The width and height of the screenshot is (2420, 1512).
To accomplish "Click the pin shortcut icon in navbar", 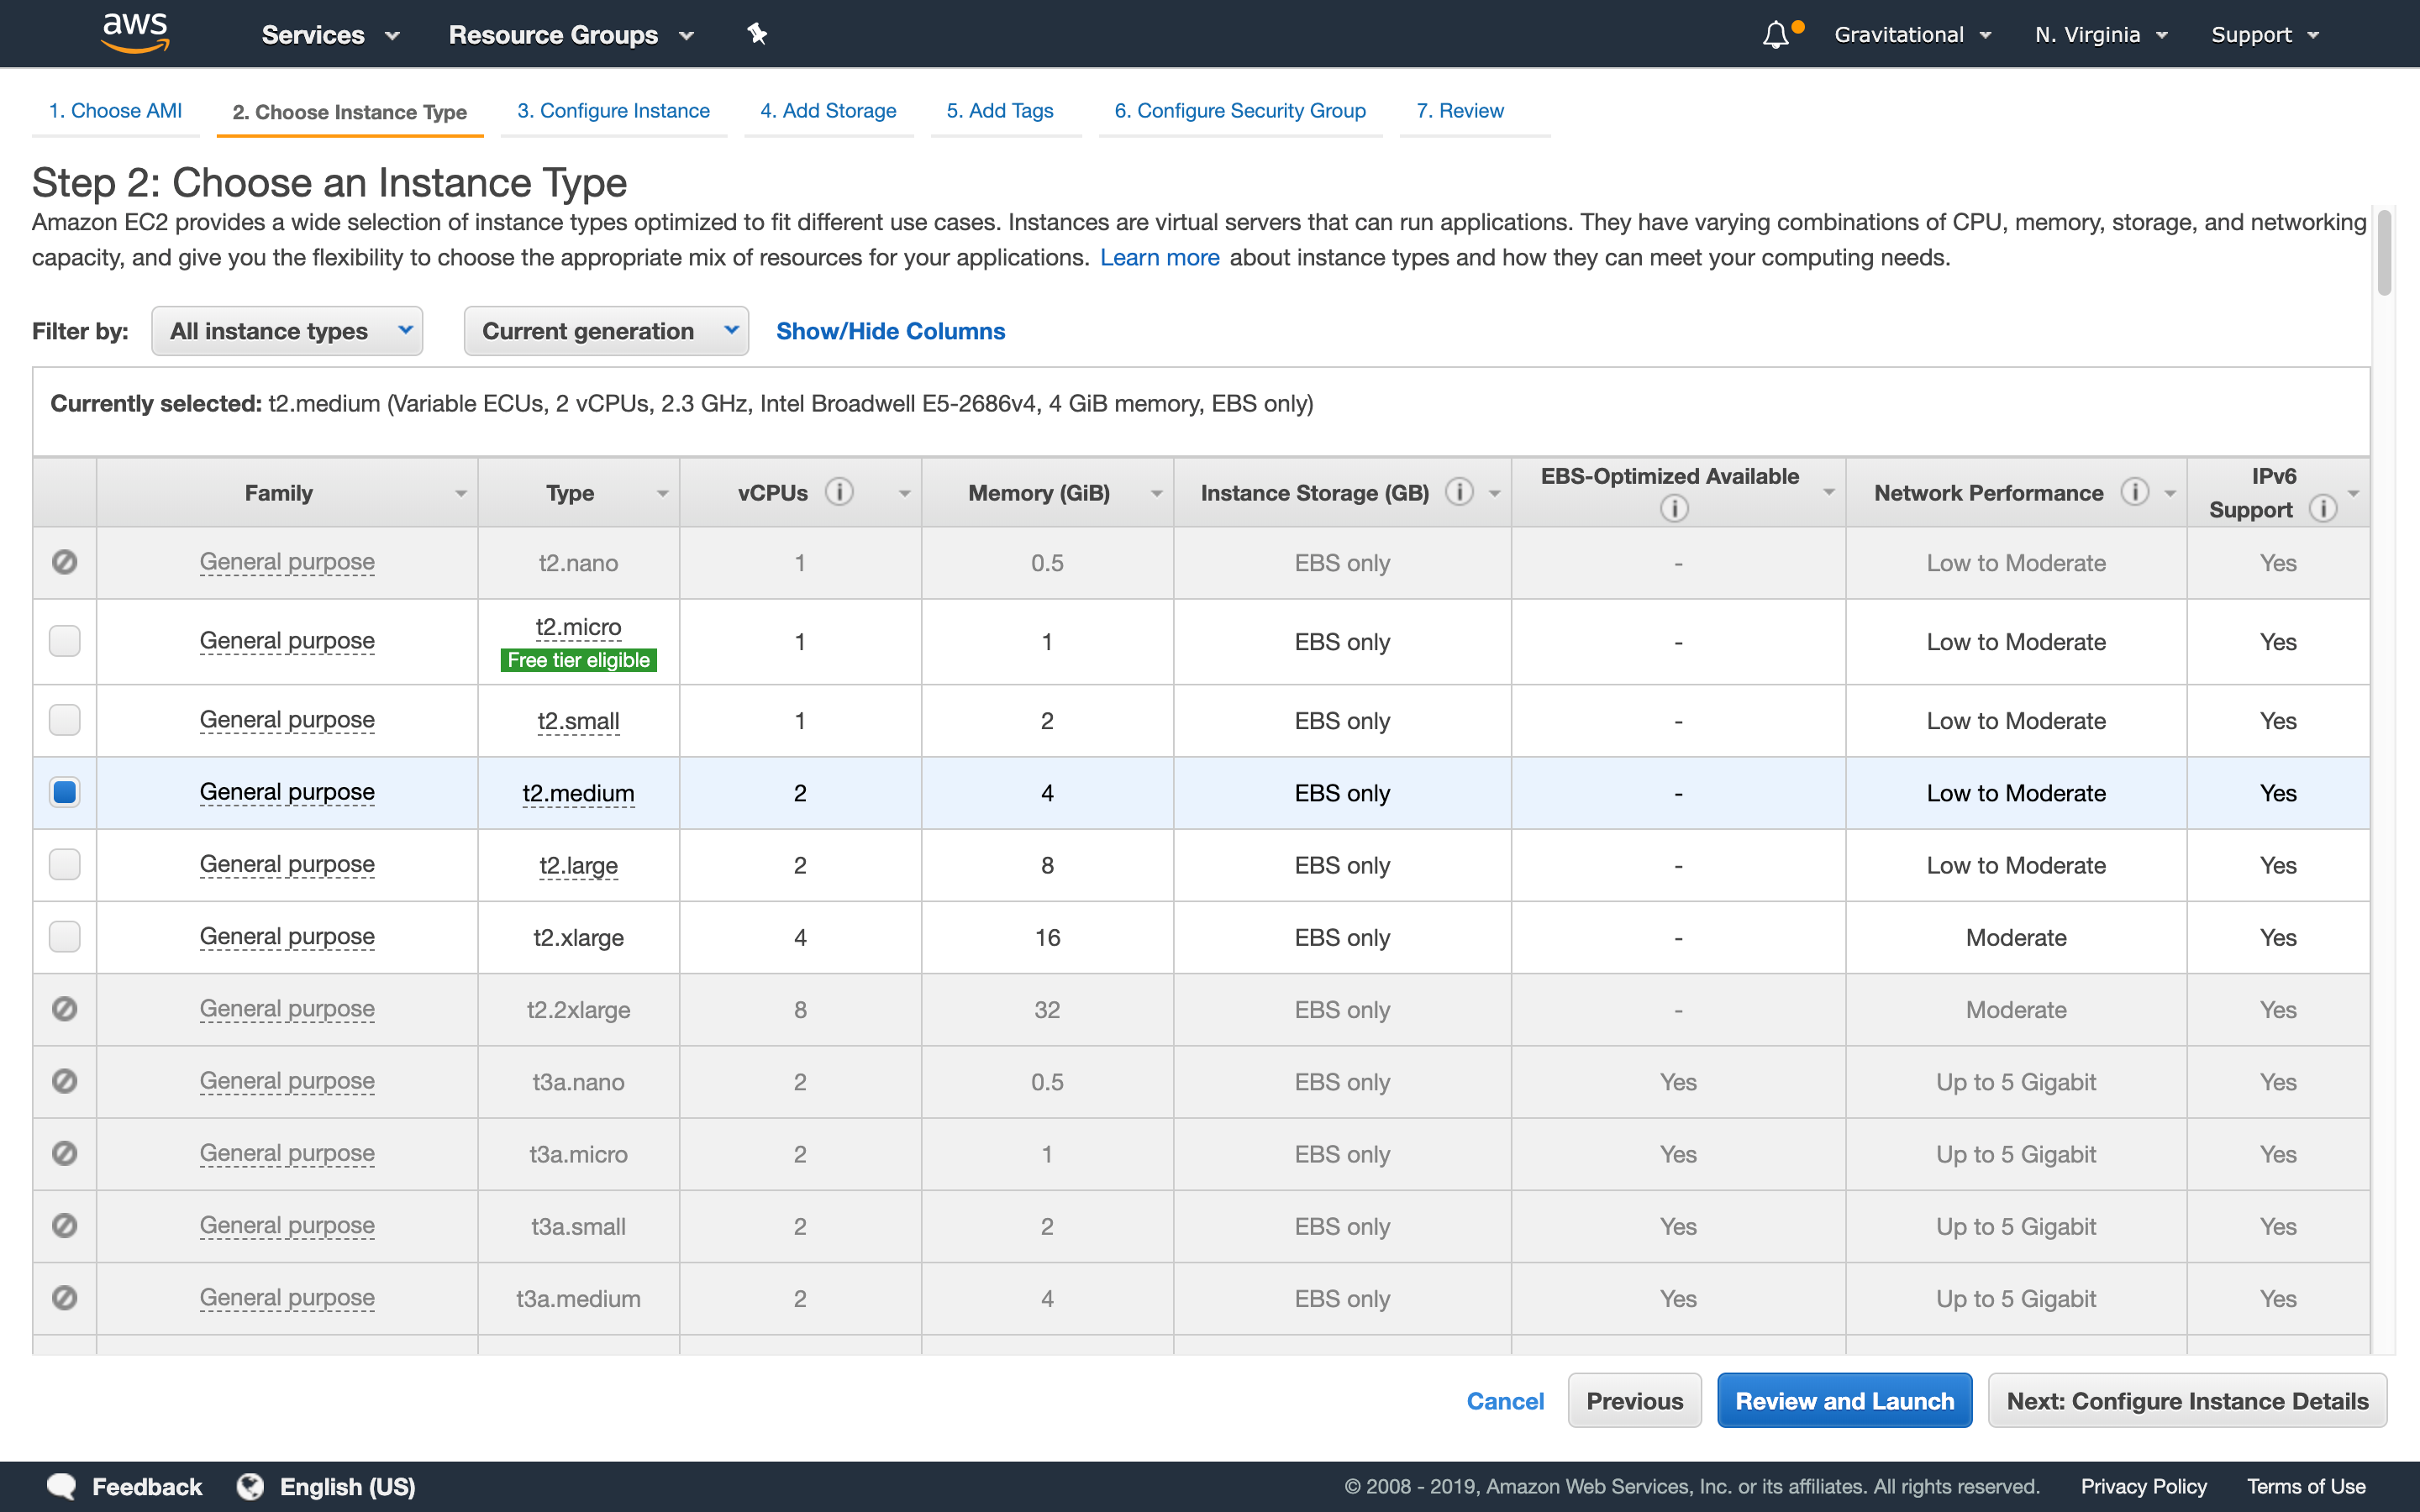I will point(757,34).
